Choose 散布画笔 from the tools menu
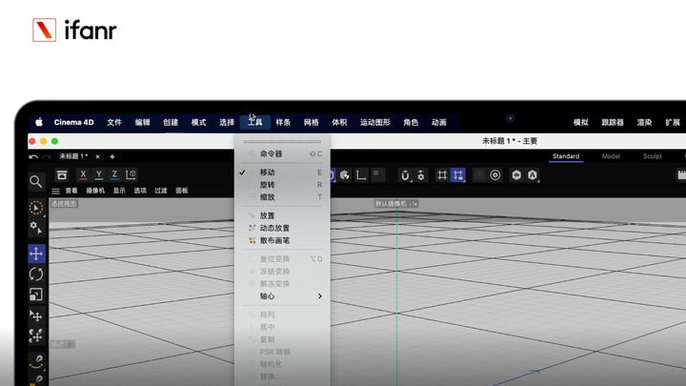This screenshot has width=686, height=386. (x=274, y=241)
